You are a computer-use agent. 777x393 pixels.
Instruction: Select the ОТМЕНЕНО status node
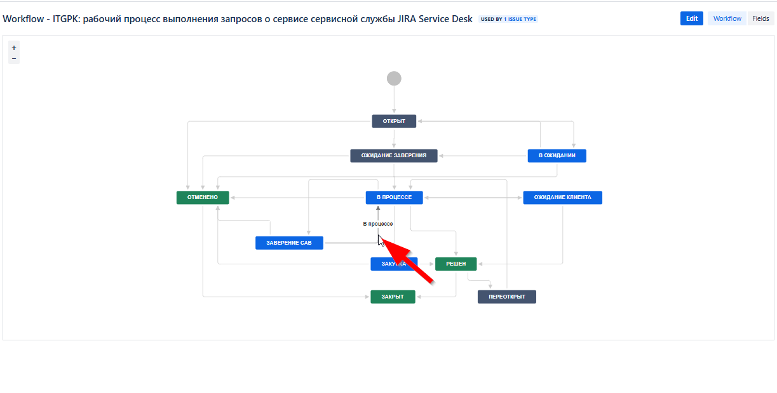coord(203,197)
